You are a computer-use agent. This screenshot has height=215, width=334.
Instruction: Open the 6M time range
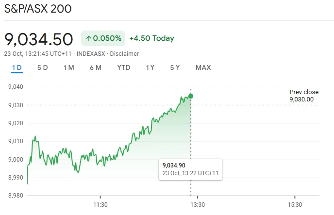click(x=96, y=67)
